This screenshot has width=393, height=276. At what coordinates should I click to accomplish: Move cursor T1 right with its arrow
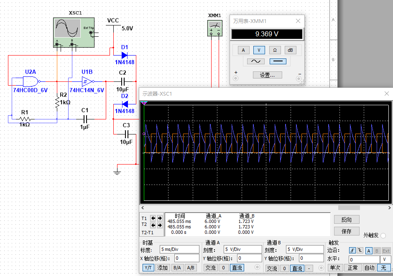tap(160, 218)
